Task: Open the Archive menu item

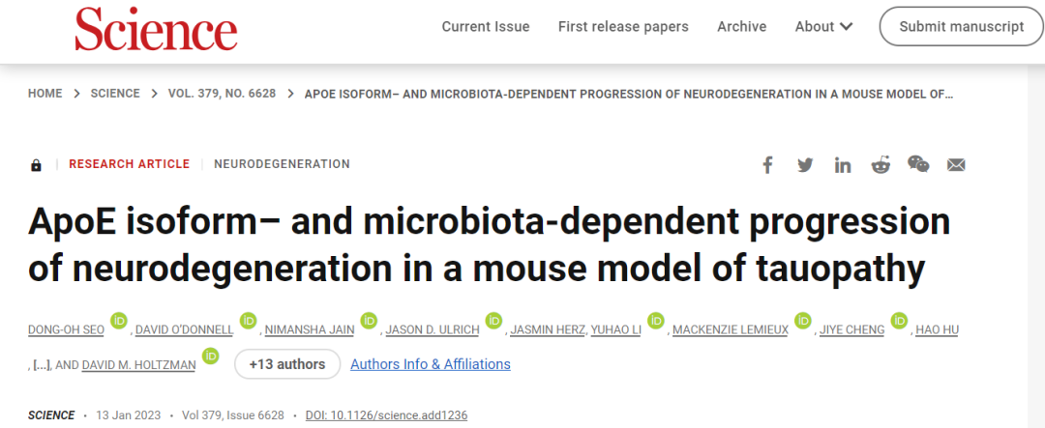Action: tap(742, 27)
